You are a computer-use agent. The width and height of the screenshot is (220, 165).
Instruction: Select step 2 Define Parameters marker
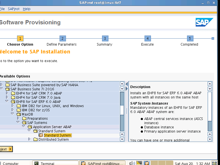point(63,38)
